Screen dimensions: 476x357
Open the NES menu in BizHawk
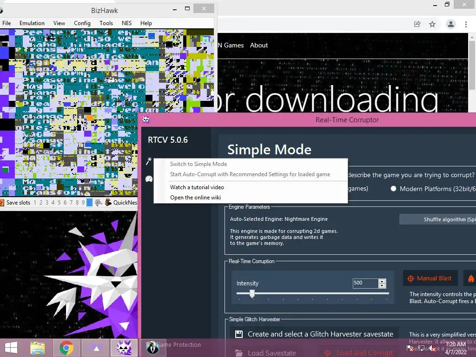tap(126, 23)
